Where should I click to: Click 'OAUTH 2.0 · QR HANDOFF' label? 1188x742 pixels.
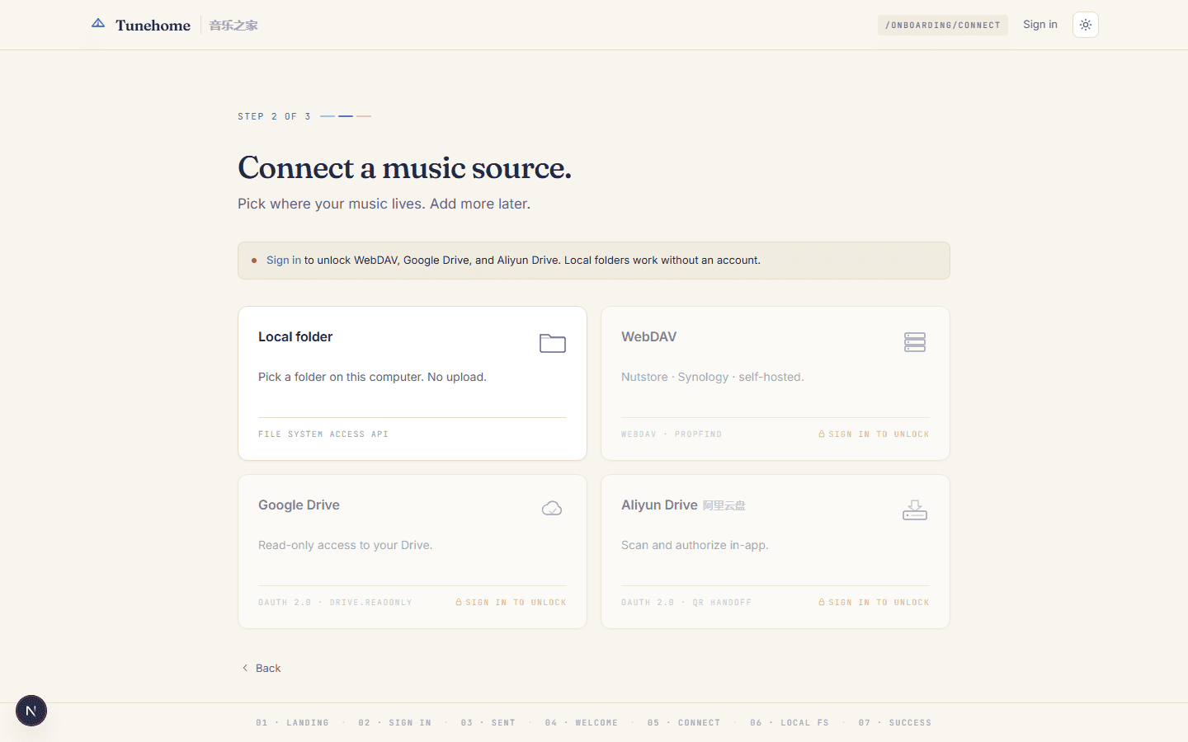686,602
